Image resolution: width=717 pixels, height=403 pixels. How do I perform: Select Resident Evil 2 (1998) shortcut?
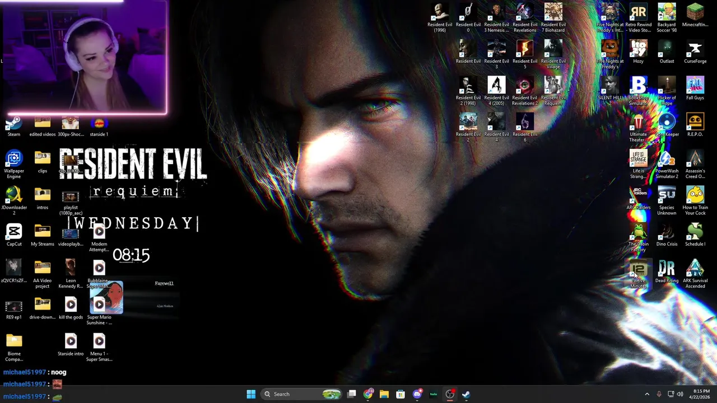[x=468, y=91]
